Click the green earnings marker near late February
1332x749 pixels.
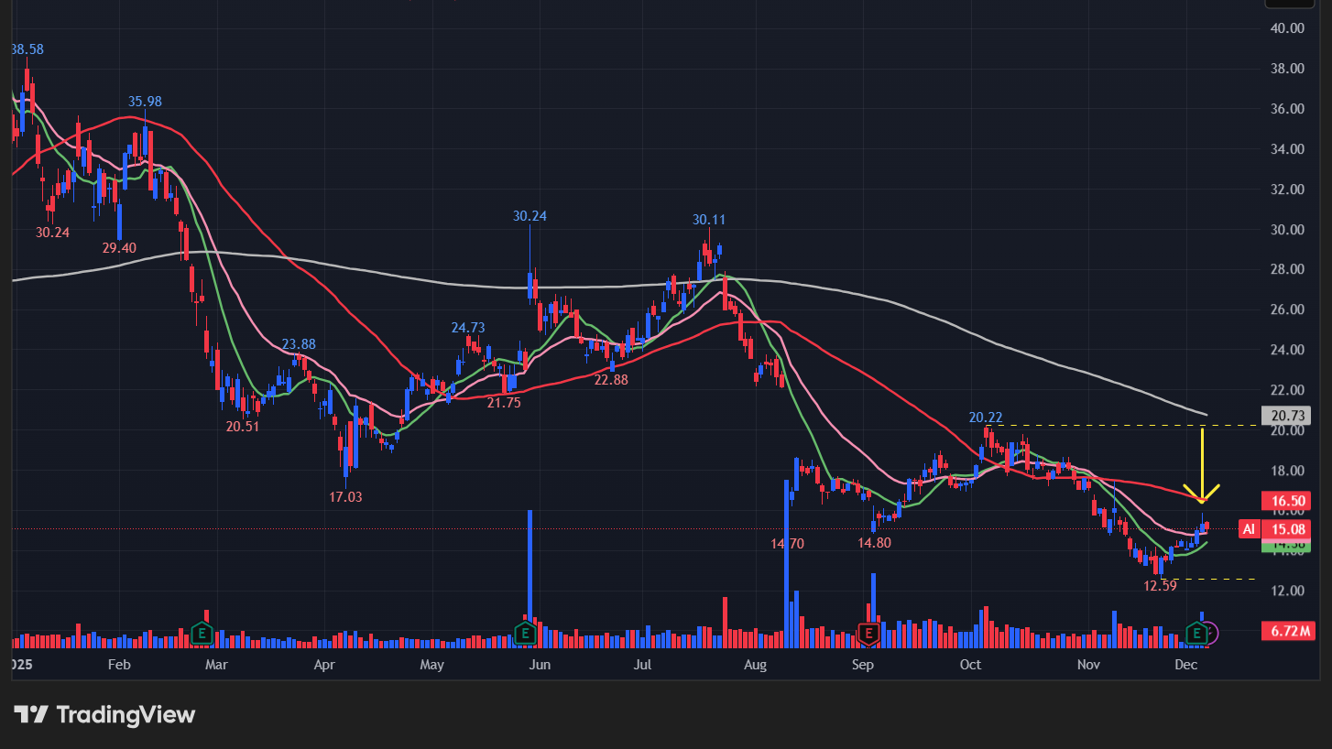pos(202,632)
